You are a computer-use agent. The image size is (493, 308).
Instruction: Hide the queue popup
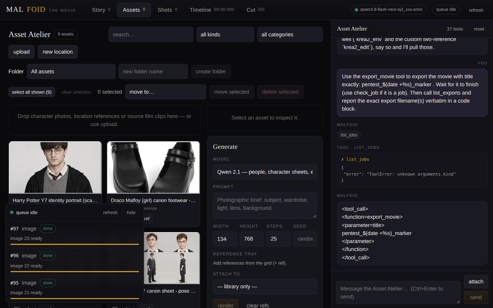131,213
